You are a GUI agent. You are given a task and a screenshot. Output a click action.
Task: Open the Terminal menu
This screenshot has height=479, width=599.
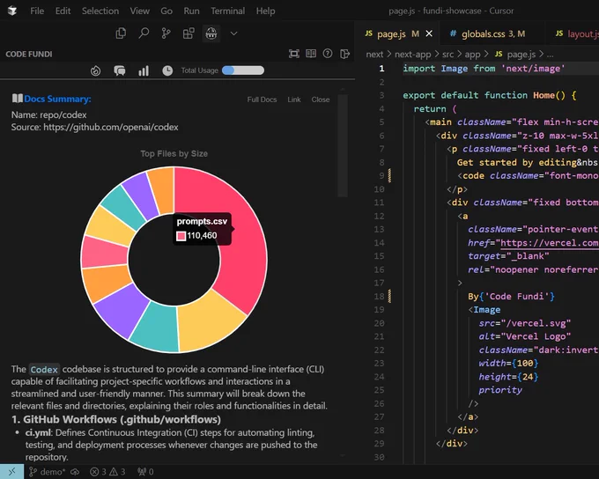pos(227,11)
